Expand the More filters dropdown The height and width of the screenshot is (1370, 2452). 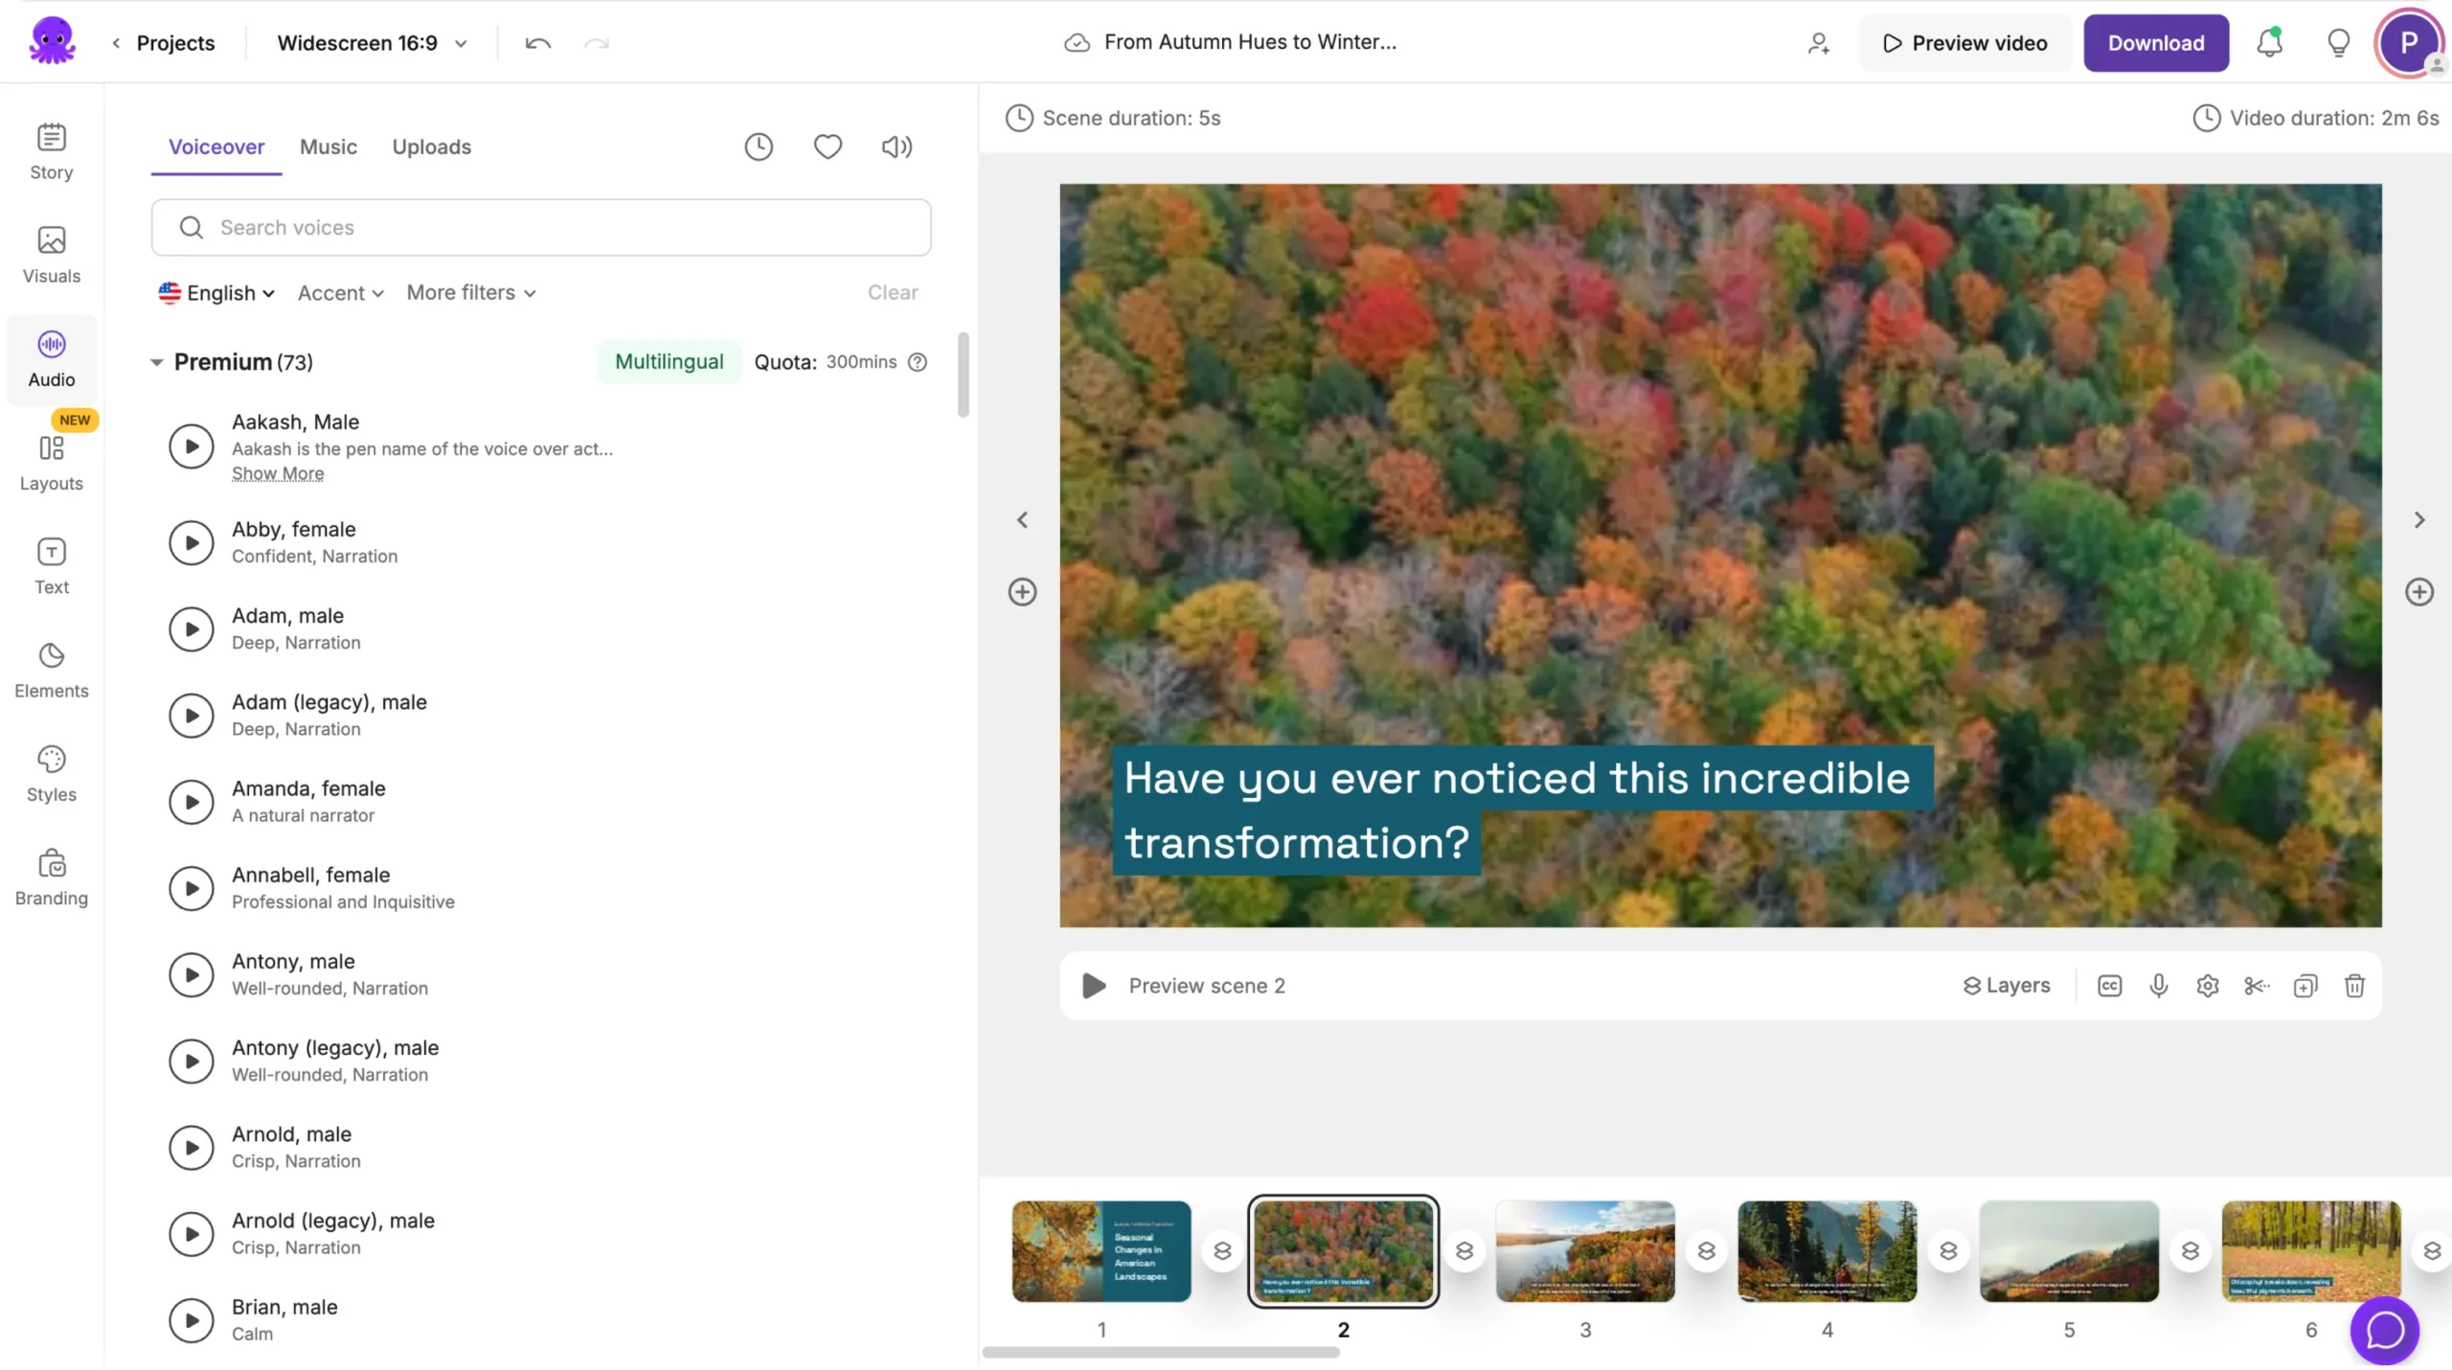pyautogui.click(x=470, y=292)
